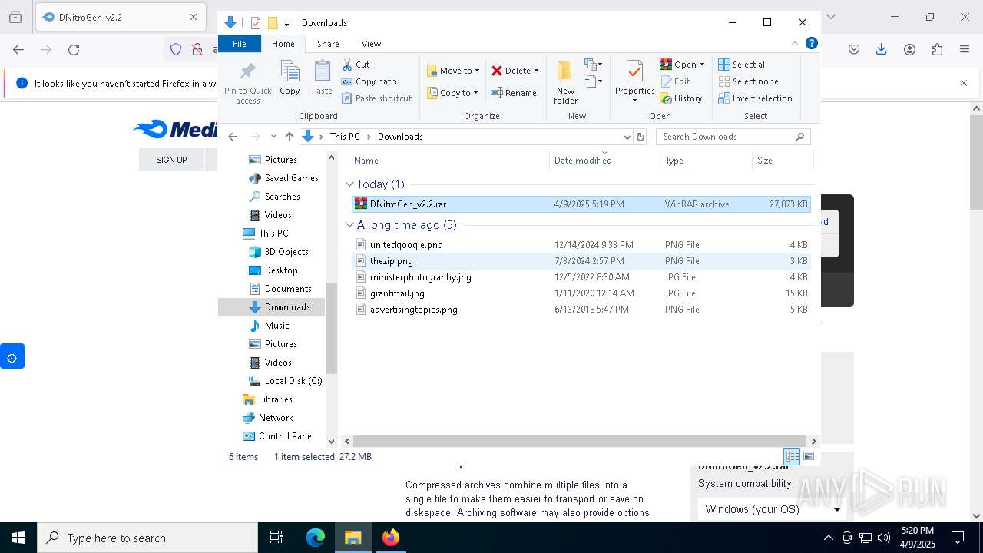Select DNitroGen_v2.2 Firefox tab

(120, 17)
